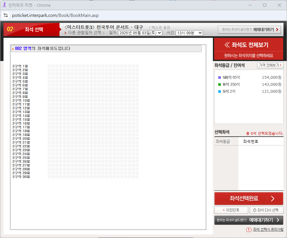Click S석 2석 grade label
This screenshot has height=238, width=287.
(229, 91)
